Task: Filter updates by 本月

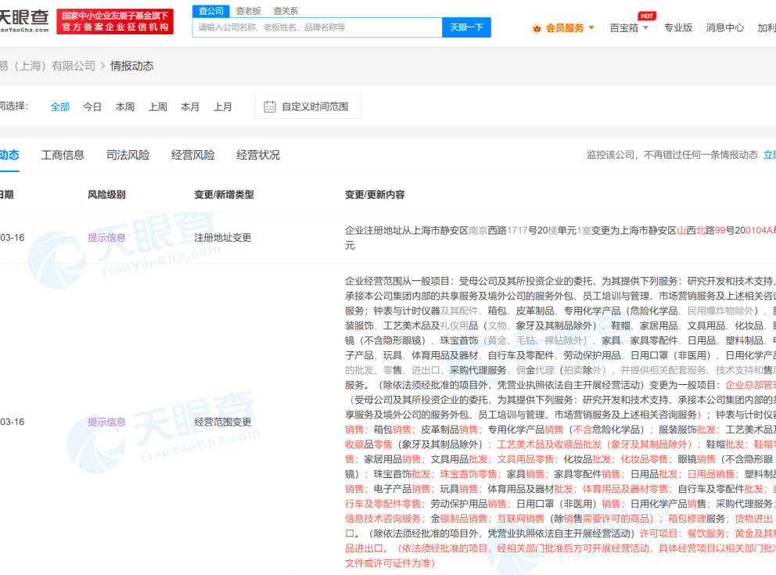Action: tap(190, 107)
